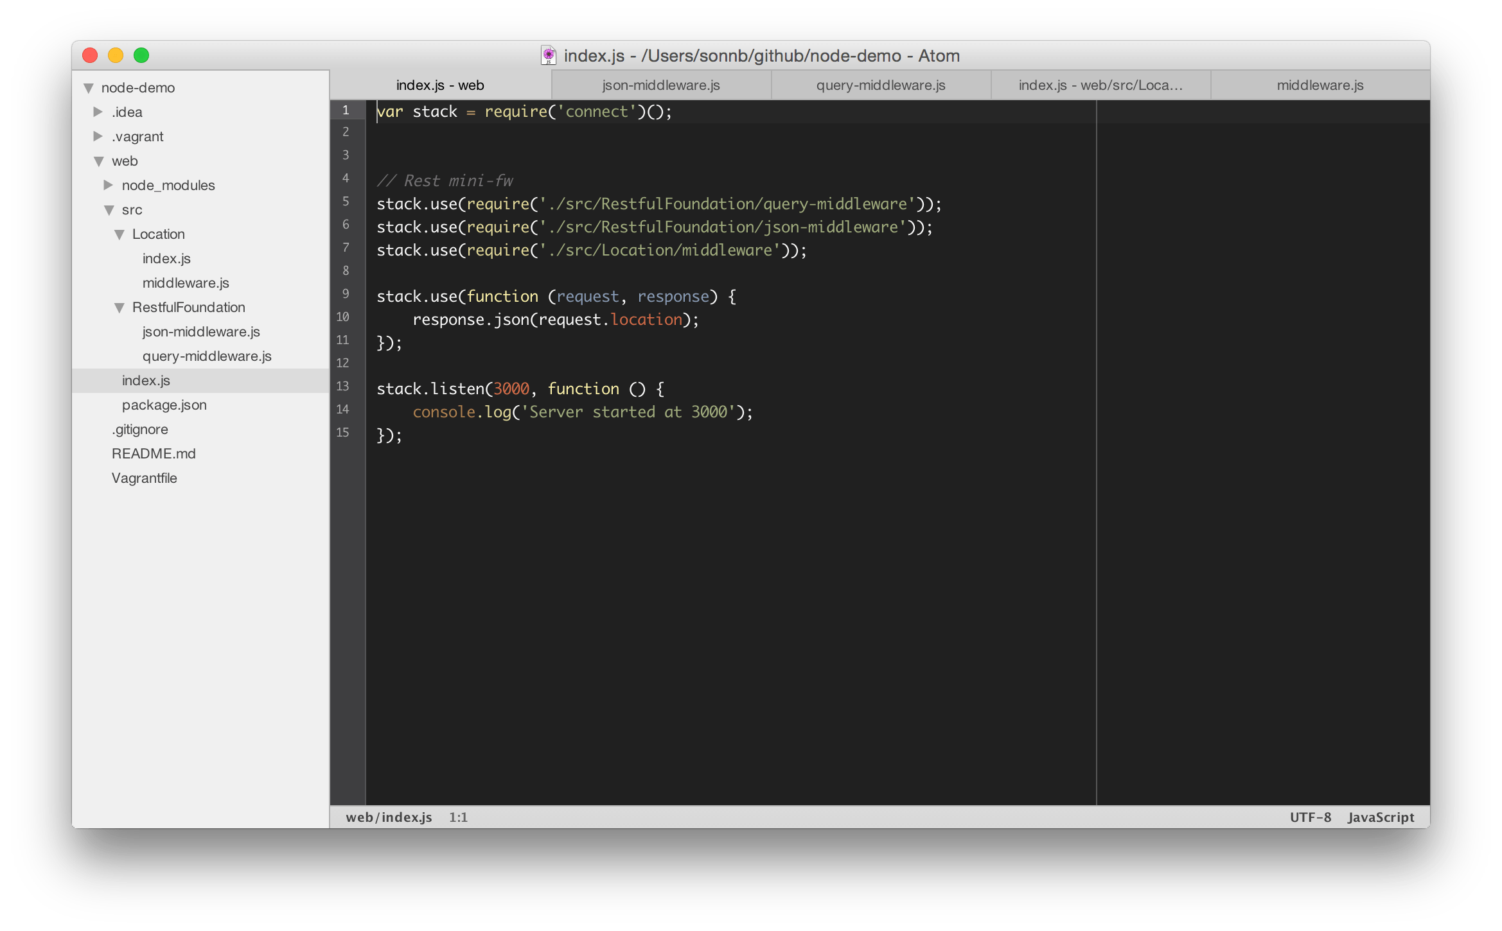1502x931 pixels.
Task: Collapse the web folder
Action: (x=99, y=161)
